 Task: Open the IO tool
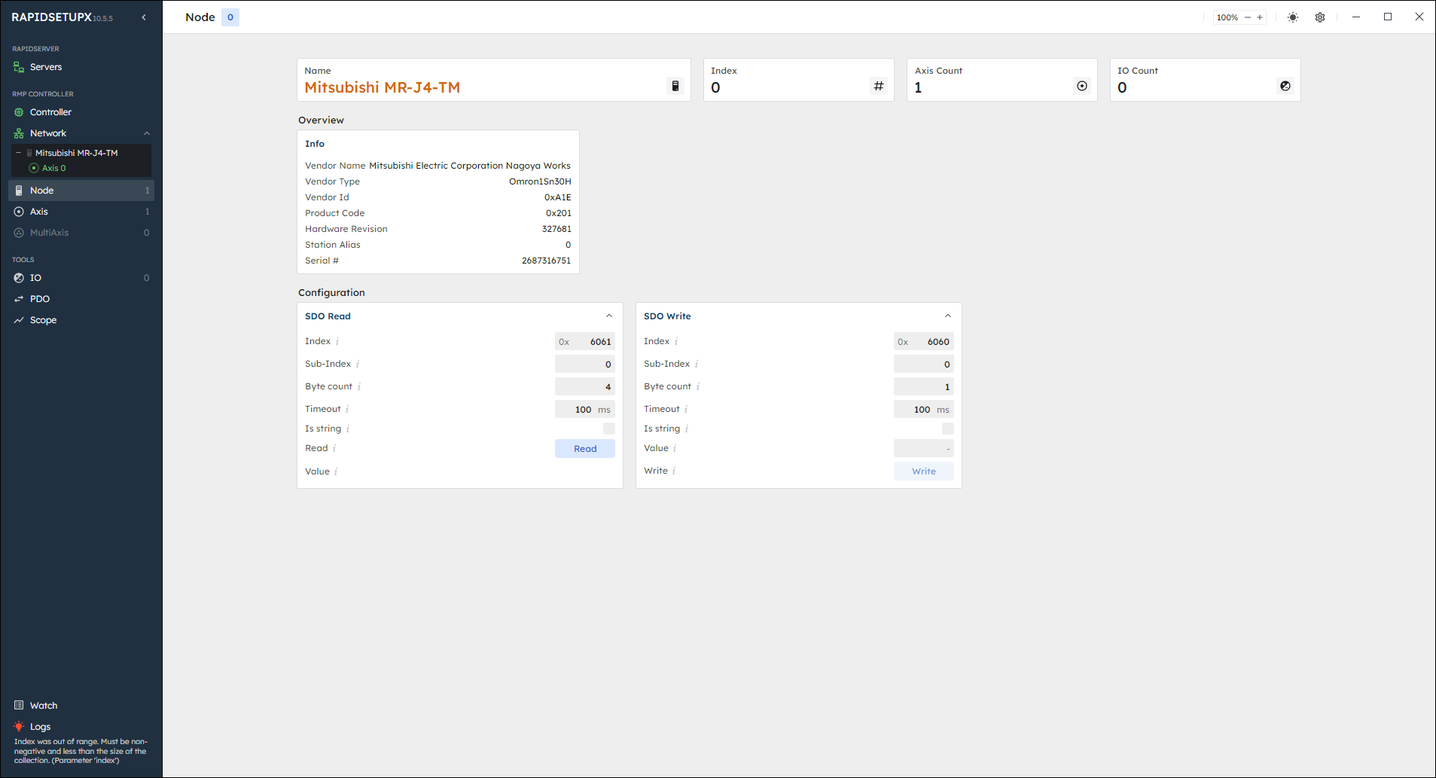tap(81, 278)
